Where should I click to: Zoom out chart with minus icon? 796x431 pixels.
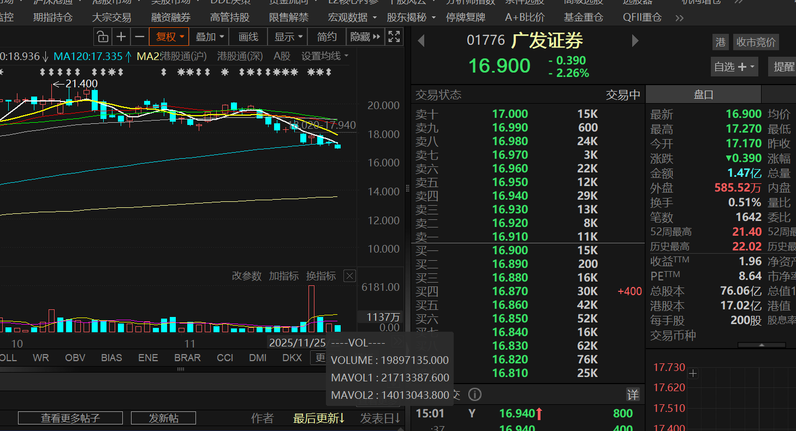[x=140, y=37]
